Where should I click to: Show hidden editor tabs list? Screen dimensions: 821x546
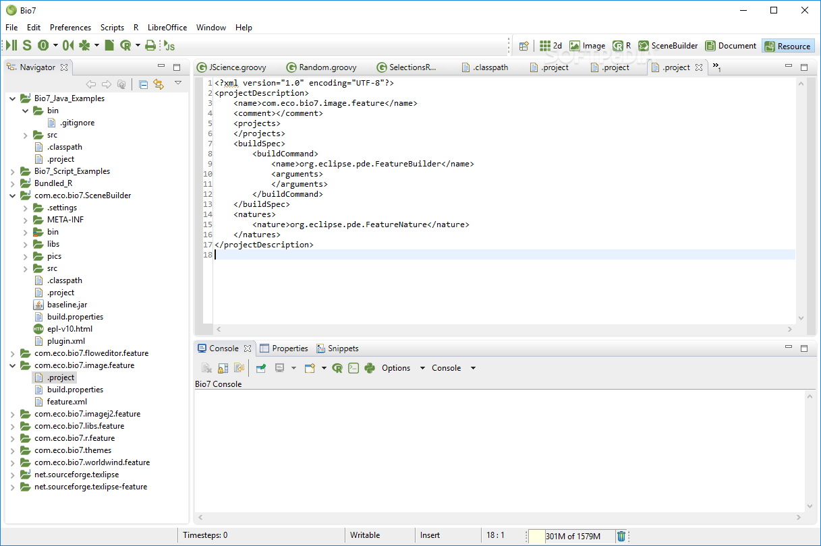click(x=716, y=67)
